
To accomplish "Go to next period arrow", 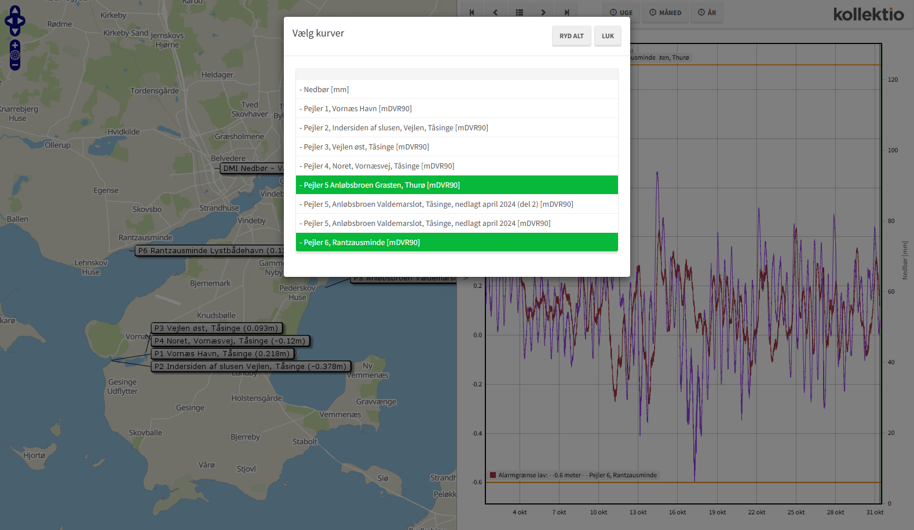I will (x=543, y=12).
